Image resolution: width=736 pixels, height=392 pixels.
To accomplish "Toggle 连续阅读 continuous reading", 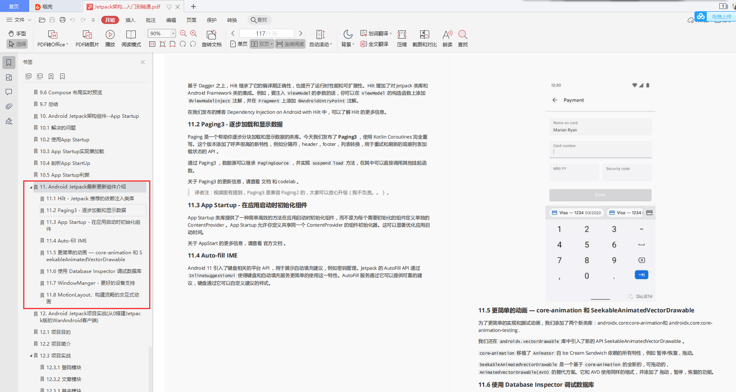I will pos(290,44).
